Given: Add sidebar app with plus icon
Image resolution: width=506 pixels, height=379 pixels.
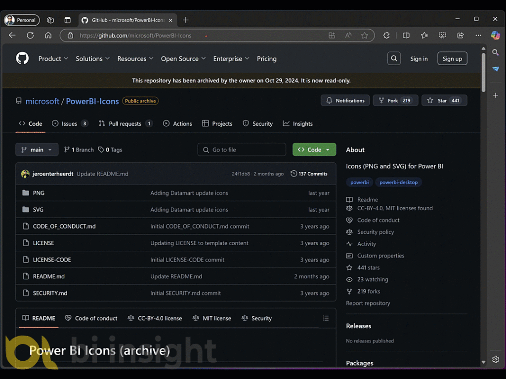Looking at the screenshot, I should click(x=495, y=95).
